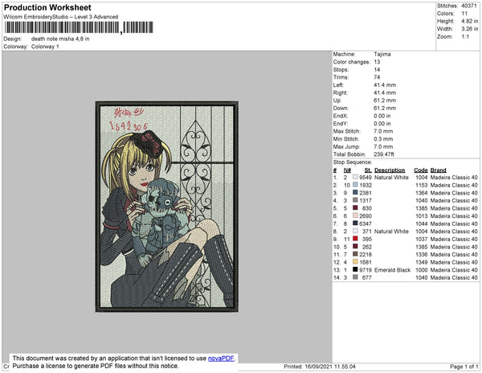The image size is (482, 373).
Task: Select the Color changes value '13'
Action: (x=378, y=62)
